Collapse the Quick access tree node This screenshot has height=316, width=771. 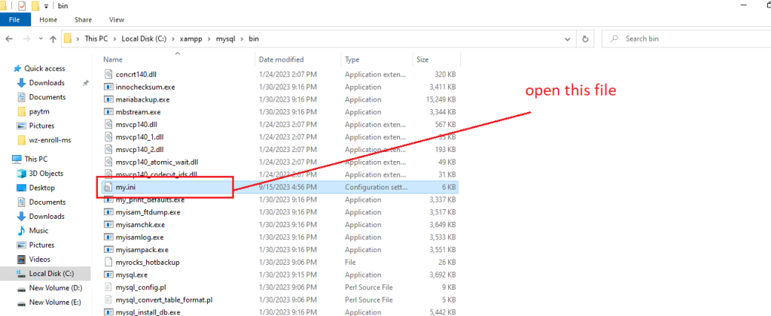[6, 68]
